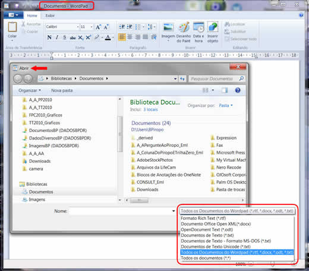Open Organizar por Pasta dropdown

tap(226, 105)
